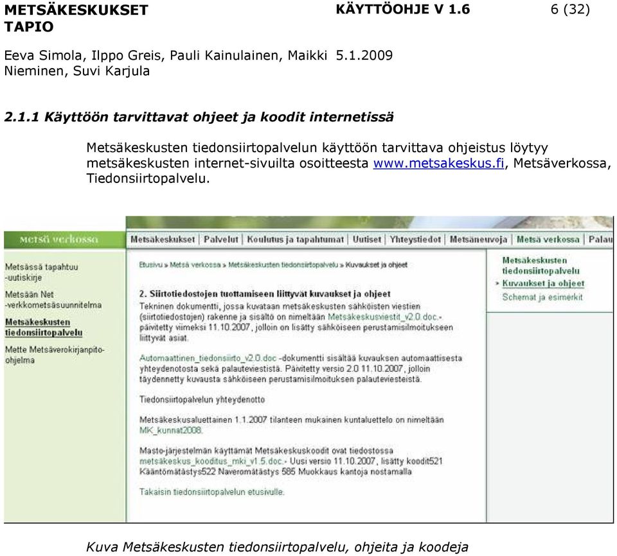
Task: Click section heading 2.1.1 Käyttöön tarvittavat ohjeet
Action: (x=199, y=117)
